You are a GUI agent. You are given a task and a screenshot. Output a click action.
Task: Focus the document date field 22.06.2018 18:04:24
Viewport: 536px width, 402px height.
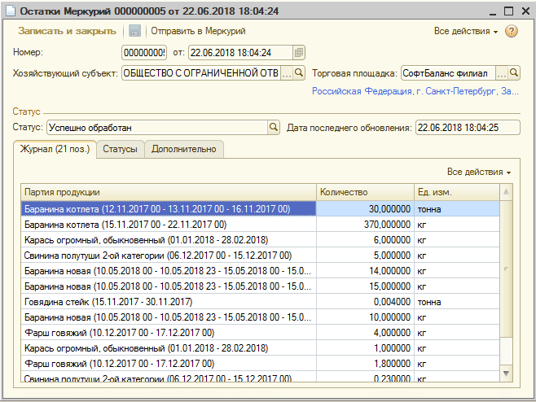[x=241, y=53]
